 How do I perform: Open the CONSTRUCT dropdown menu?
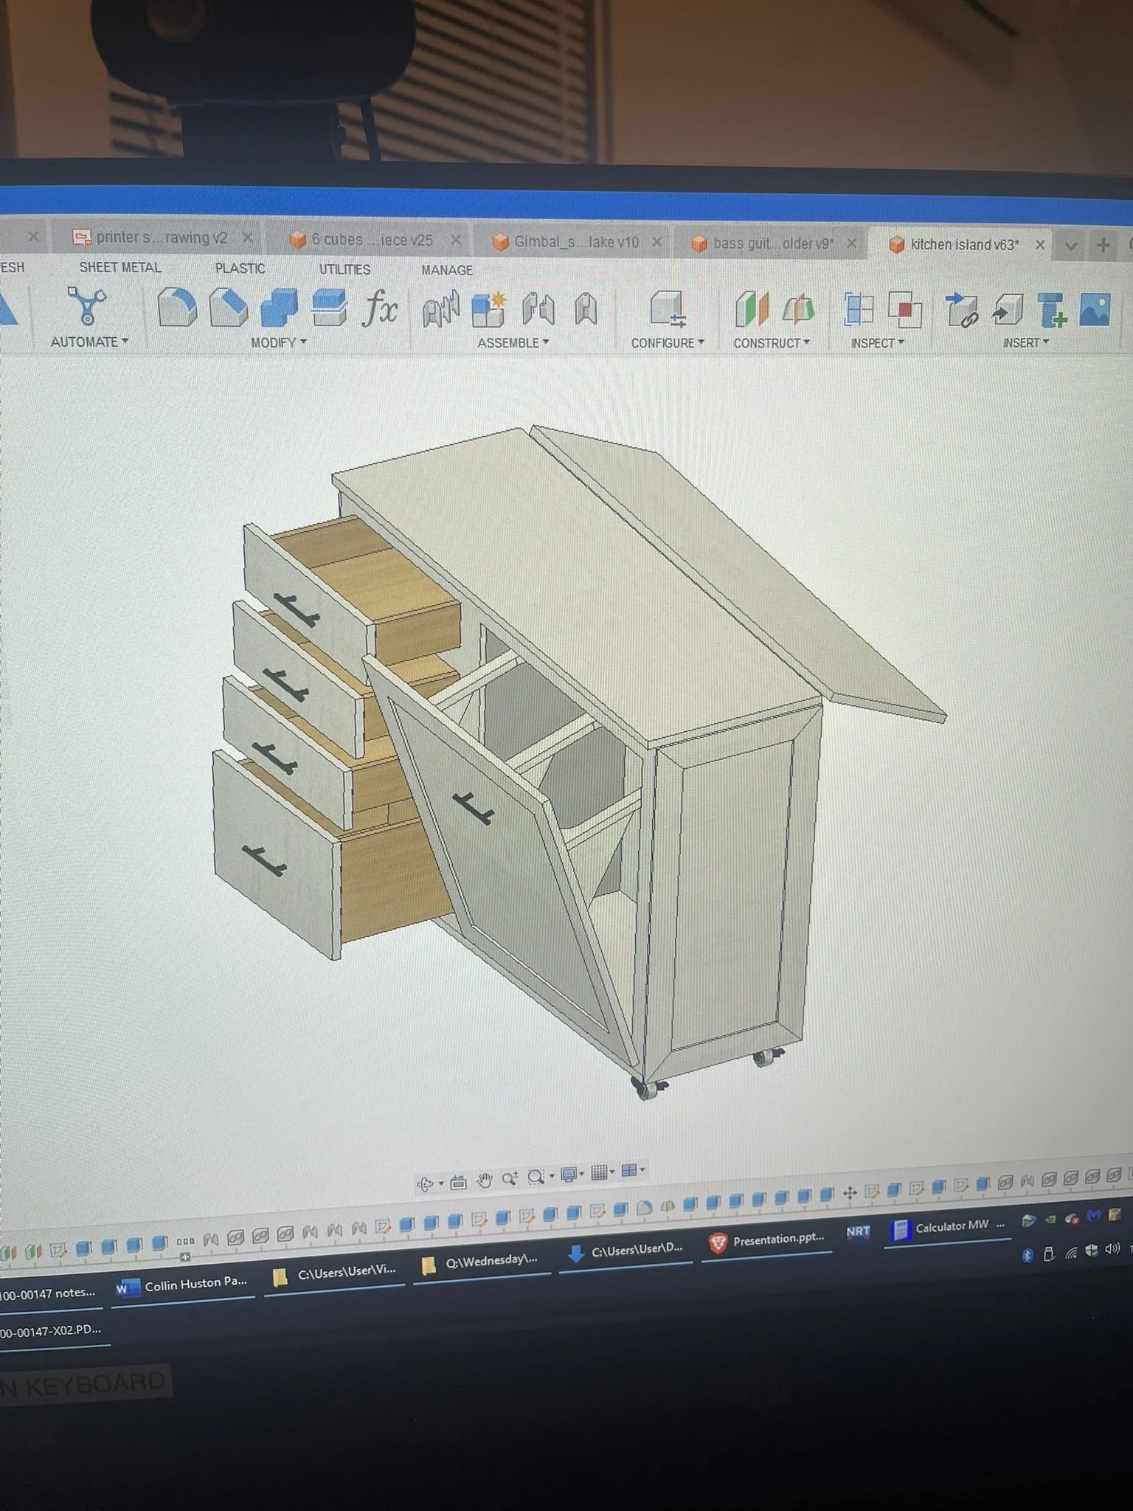click(x=772, y=343)
